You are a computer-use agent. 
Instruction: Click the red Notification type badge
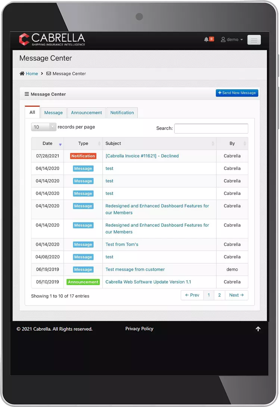83,156
